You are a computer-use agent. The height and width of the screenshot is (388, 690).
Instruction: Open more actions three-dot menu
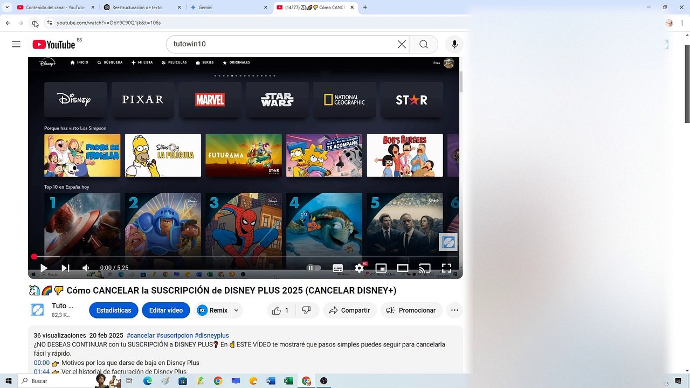point(454,310)
